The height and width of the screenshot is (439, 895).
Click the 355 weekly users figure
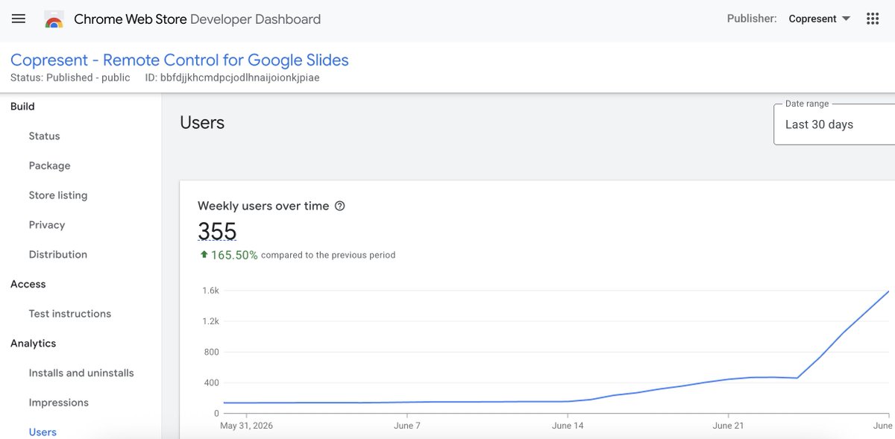coord(217,231)
